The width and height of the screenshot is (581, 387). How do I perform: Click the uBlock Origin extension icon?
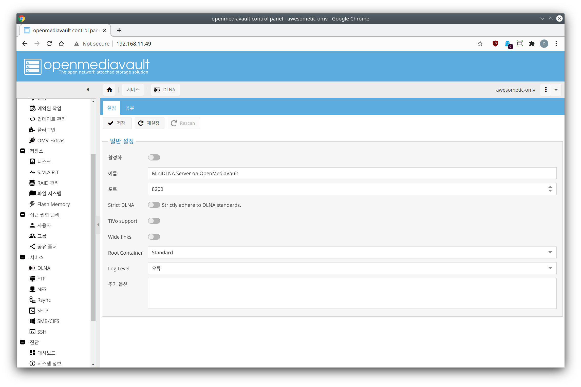pos(495,44)
